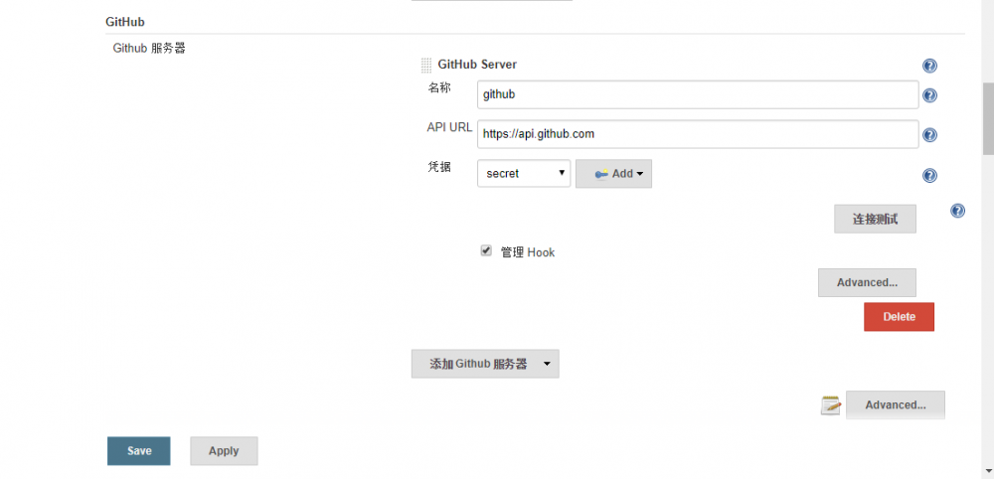Viewport: 994px width, 479px height.
Task: Show help for the 凭据 credentials field
Action: click(929, 176)
